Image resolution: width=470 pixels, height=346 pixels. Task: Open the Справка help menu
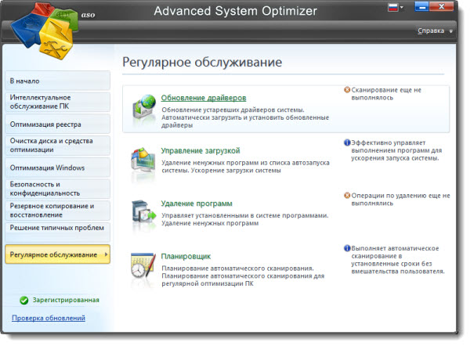[433, 31]
